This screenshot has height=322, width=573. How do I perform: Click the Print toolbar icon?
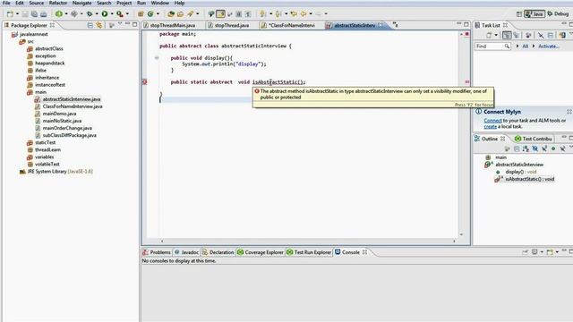click(44, 14)
